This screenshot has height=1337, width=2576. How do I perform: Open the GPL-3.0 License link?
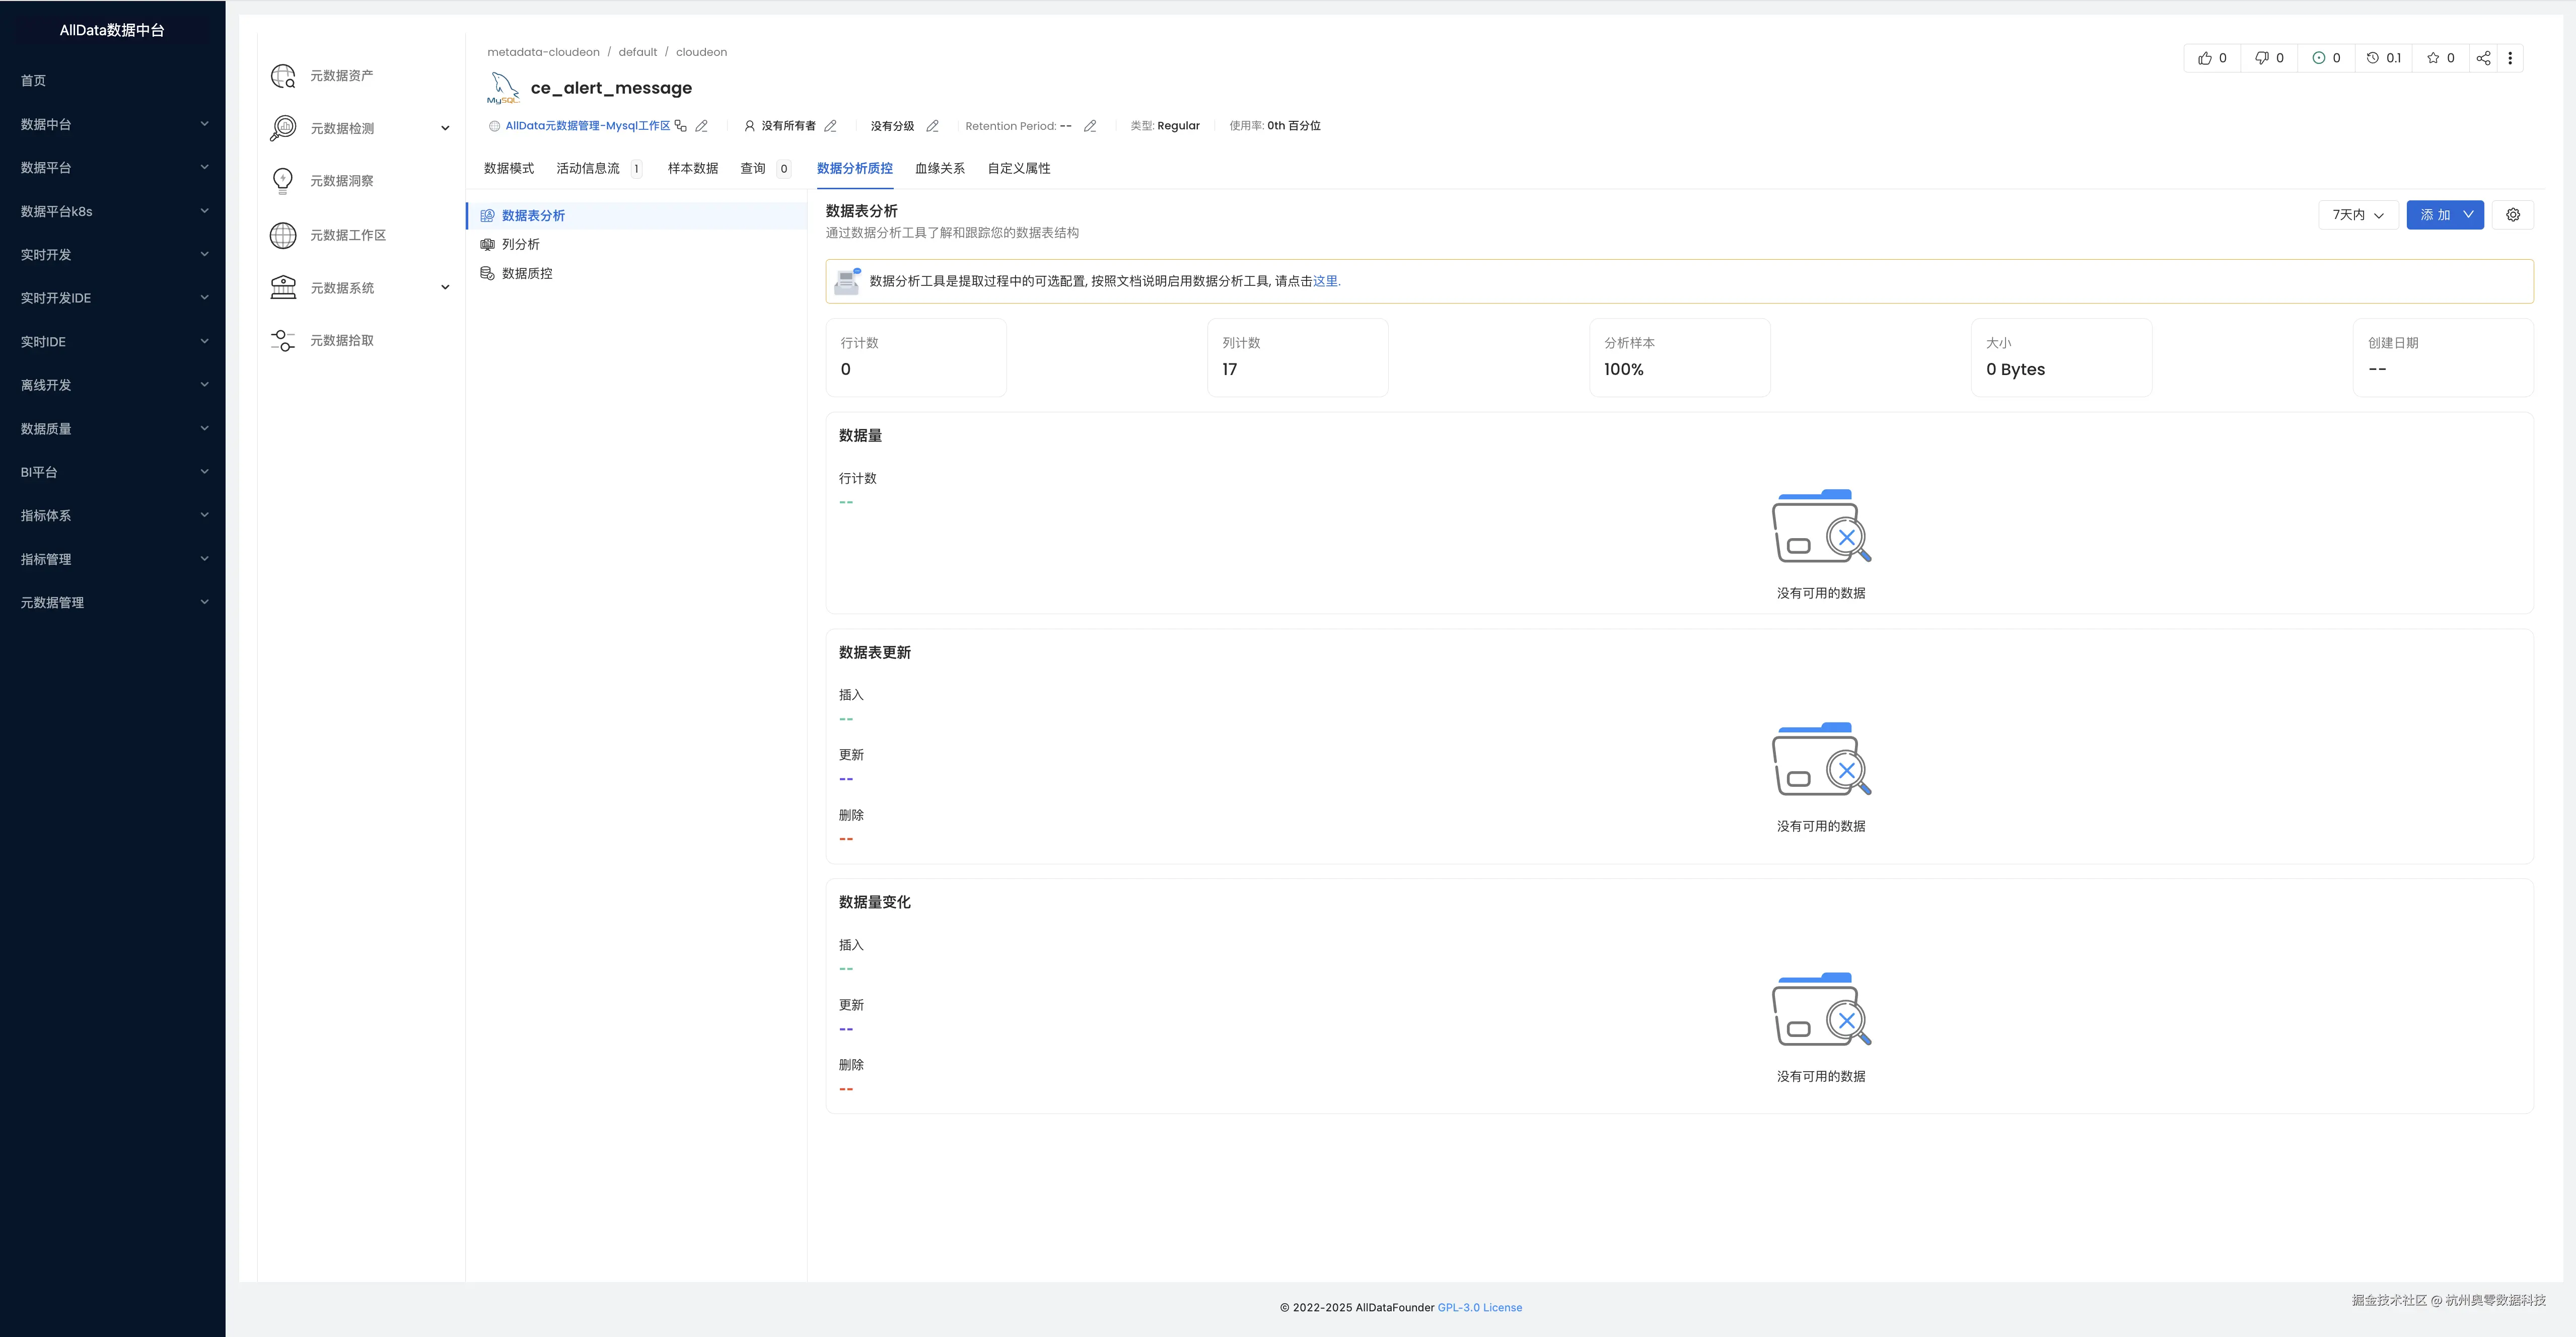[1479, 1308]
